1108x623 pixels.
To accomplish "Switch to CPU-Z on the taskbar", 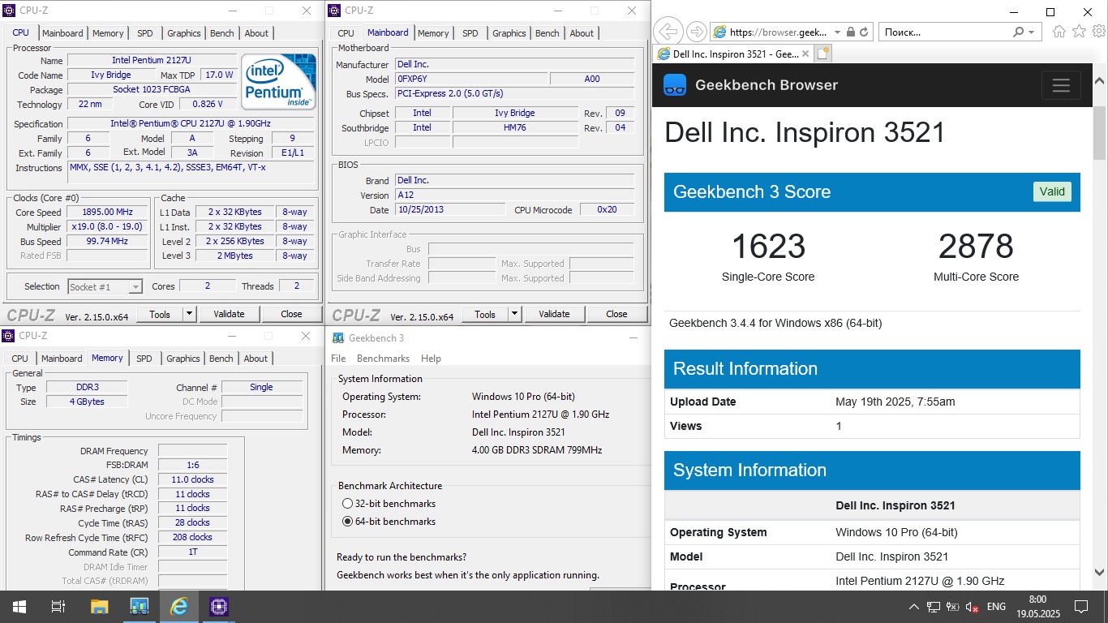I will pyautogui.click(x=218, y=606).
